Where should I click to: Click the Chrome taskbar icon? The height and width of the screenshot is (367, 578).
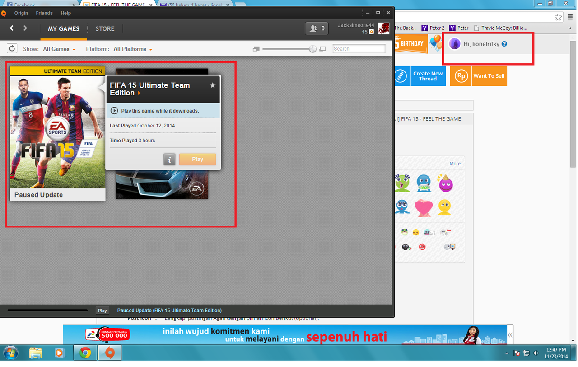(x=85, y=353)
